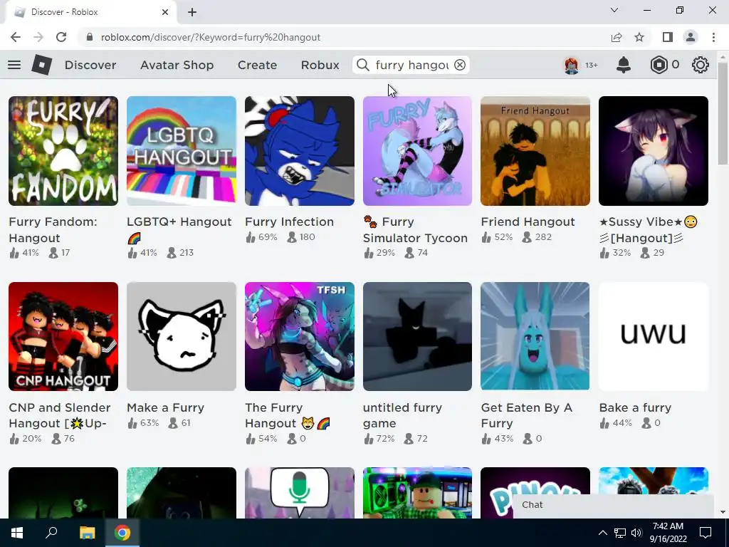Open the Robux page

point(320,65)
